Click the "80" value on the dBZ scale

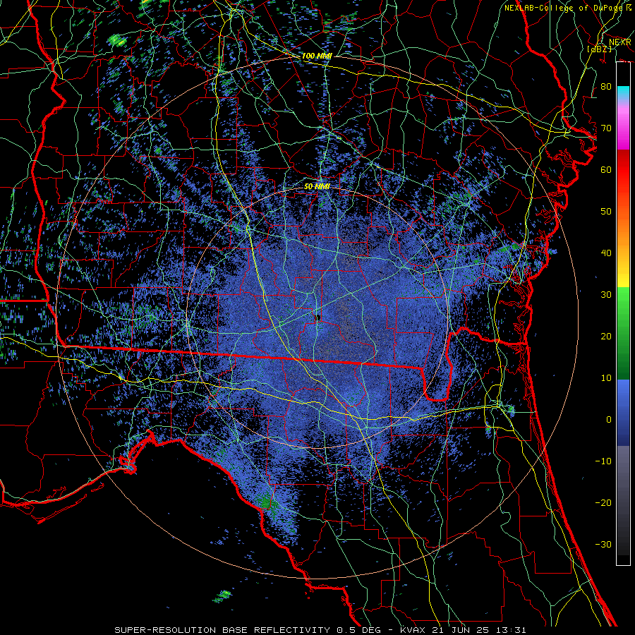[606, 86]
